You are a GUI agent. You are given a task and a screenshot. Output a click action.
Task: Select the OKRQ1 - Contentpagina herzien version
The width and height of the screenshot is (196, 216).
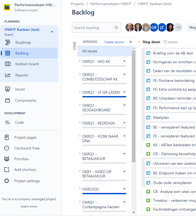pyautogui.click(x=101, y=204)
